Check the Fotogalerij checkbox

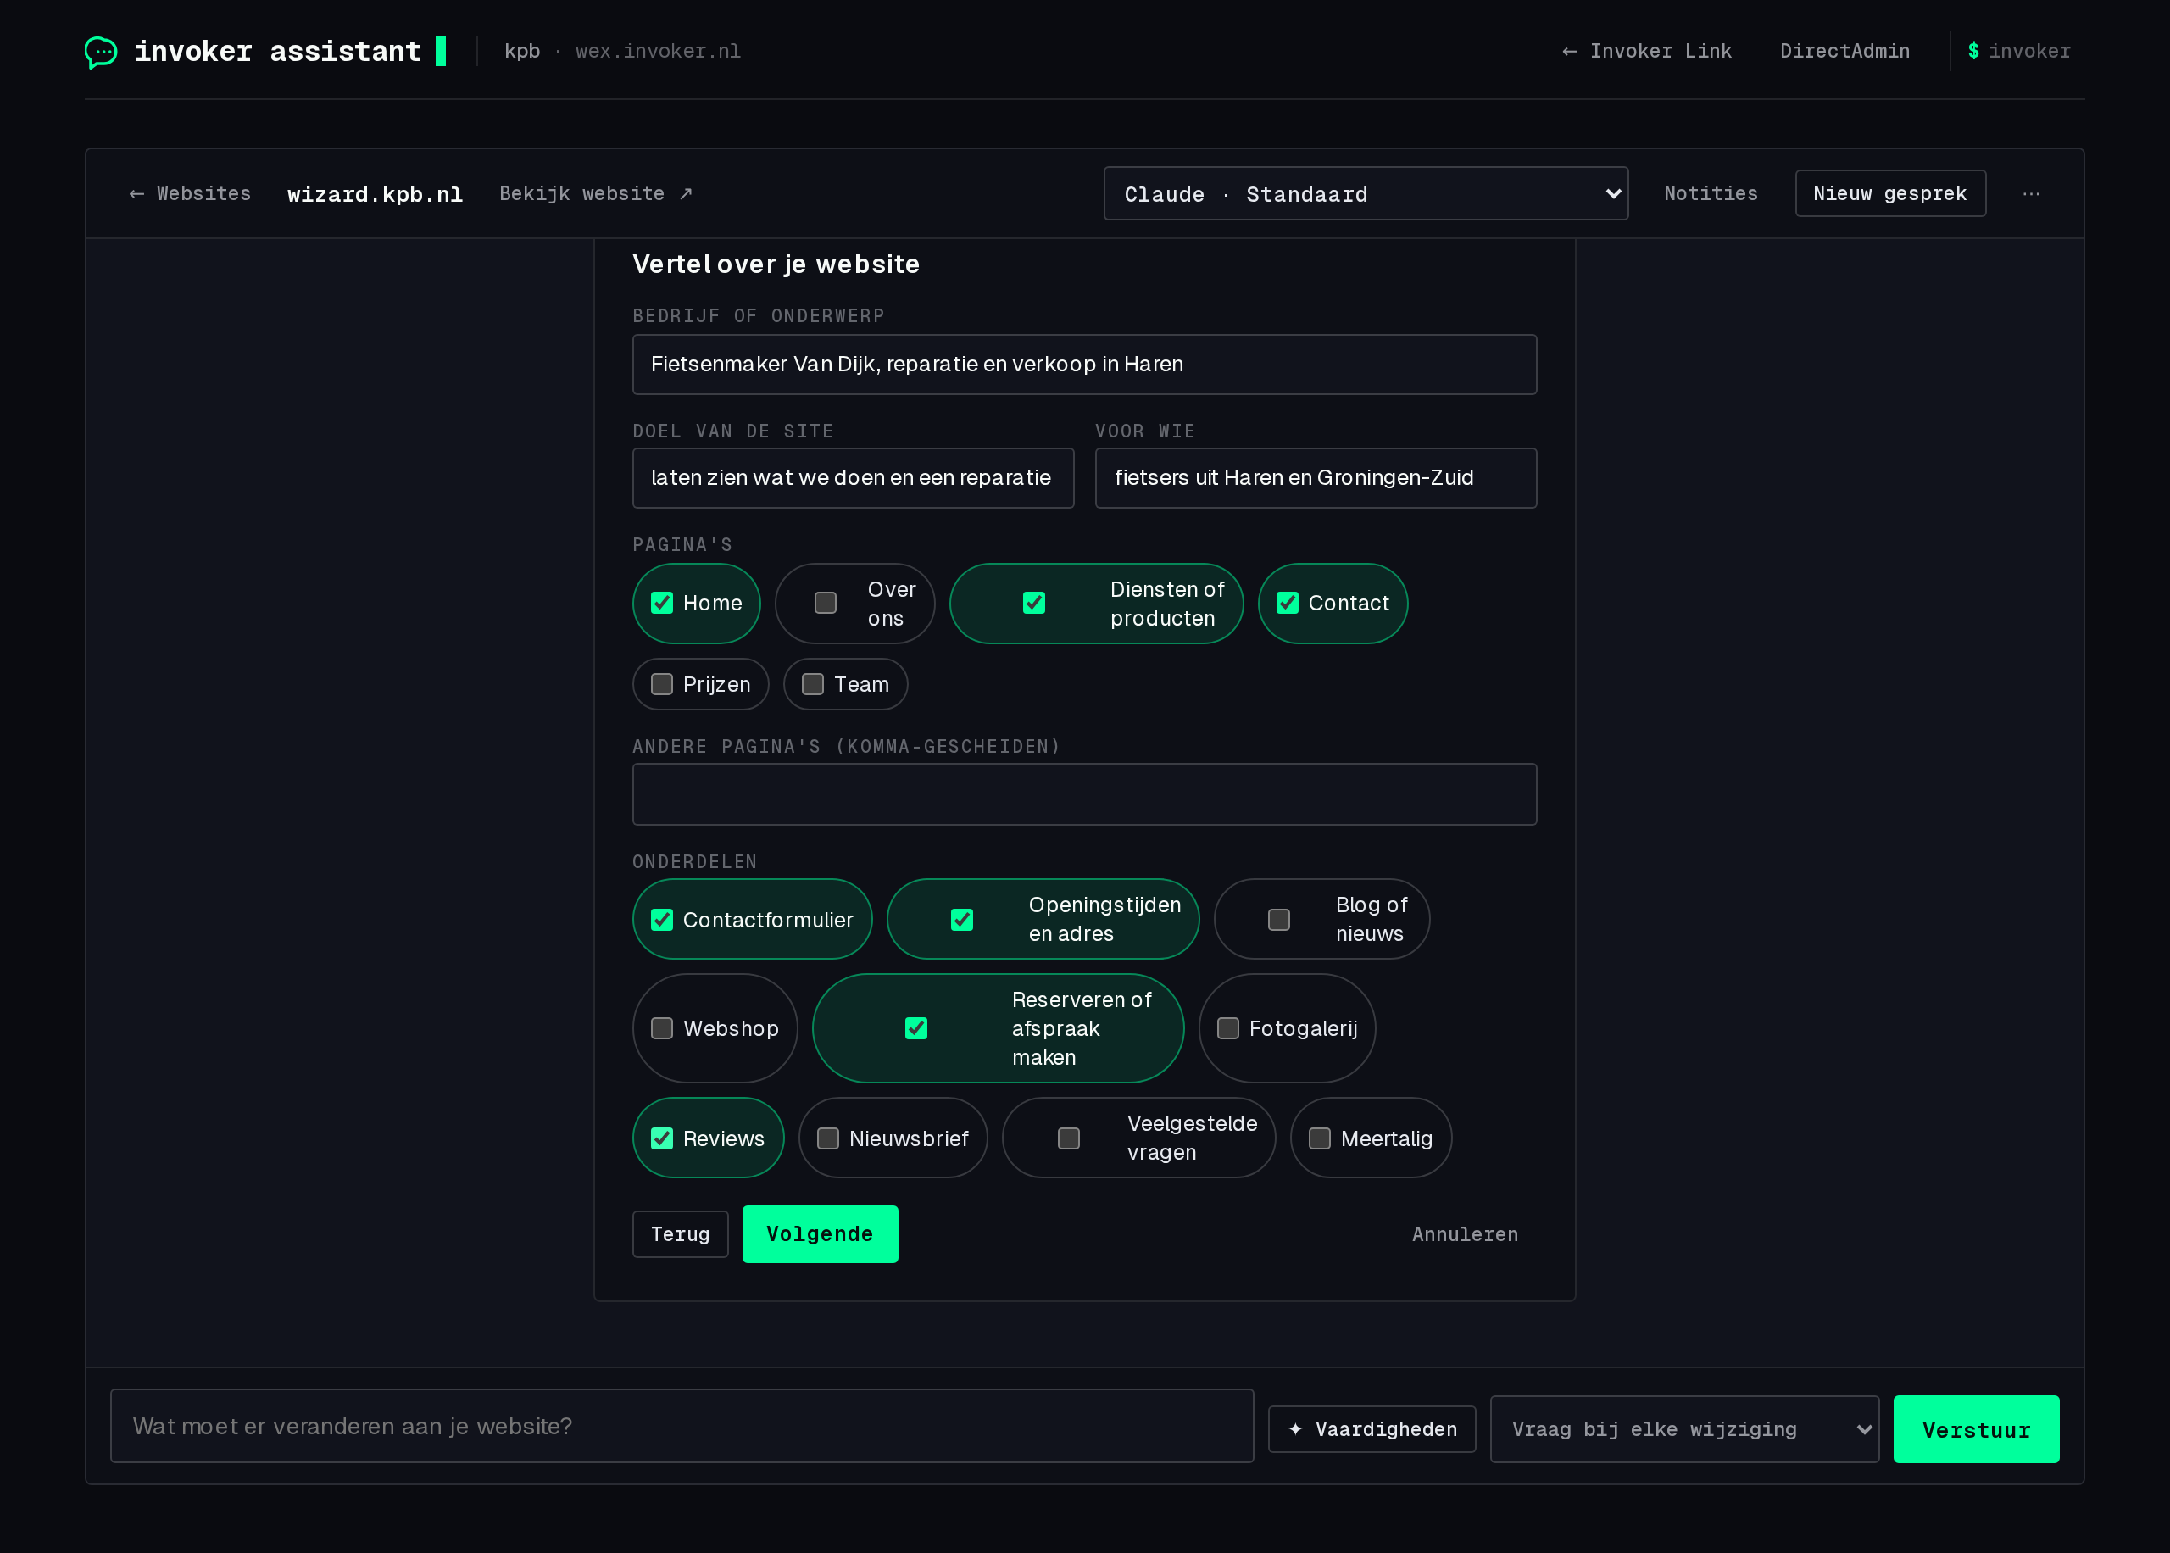1227,1029
